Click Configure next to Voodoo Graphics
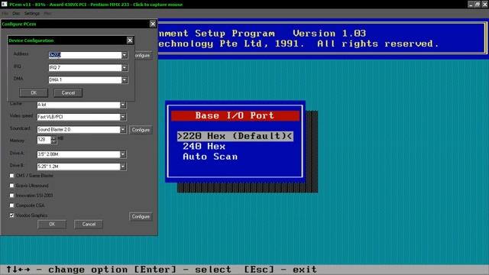489x275 pixels. (141, 216)
